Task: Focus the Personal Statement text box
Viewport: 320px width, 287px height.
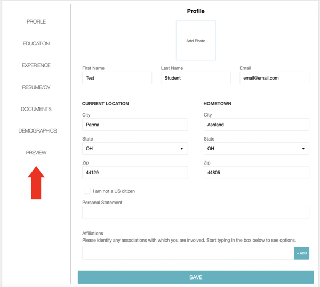Action: 196,212
